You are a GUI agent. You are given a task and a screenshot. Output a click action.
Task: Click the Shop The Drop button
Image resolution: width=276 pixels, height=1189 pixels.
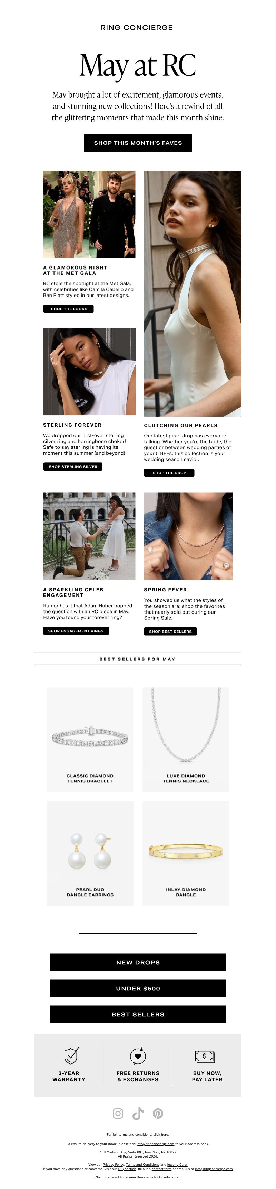(169, 473)
